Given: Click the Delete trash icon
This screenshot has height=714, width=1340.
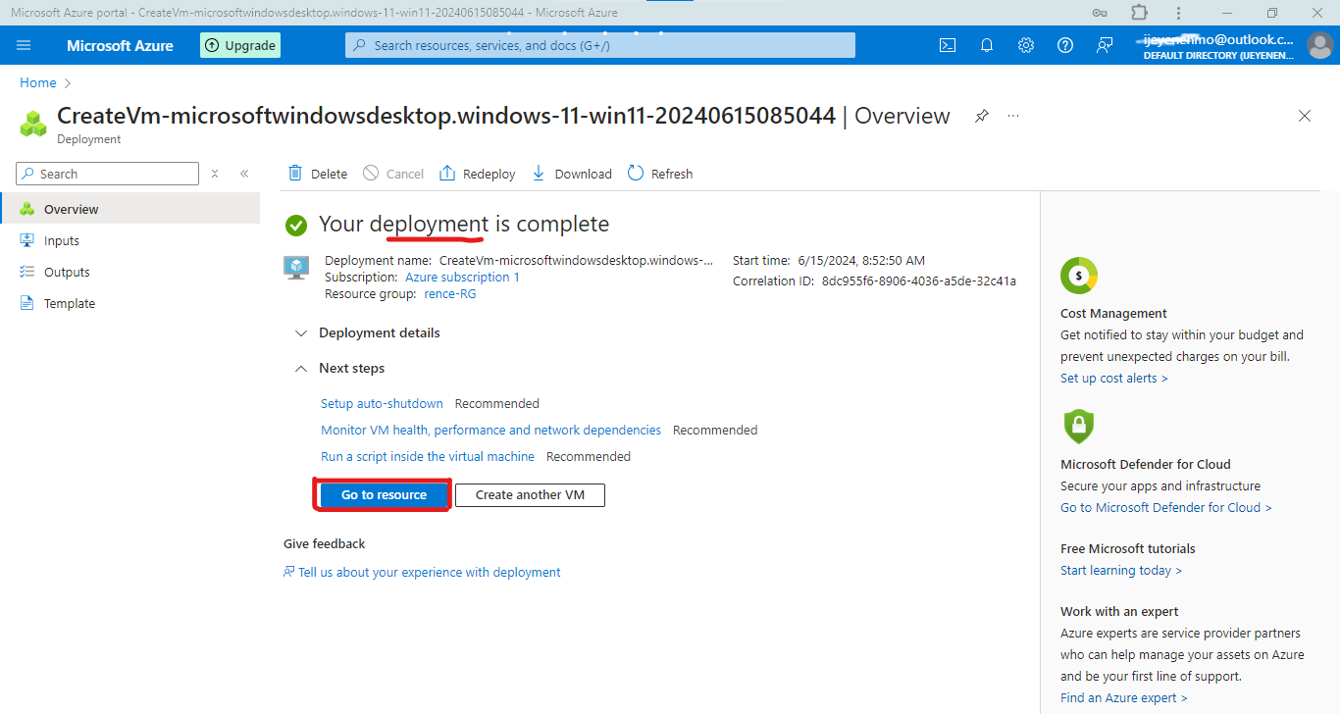Looking at the screenshot, I should 295,174.
